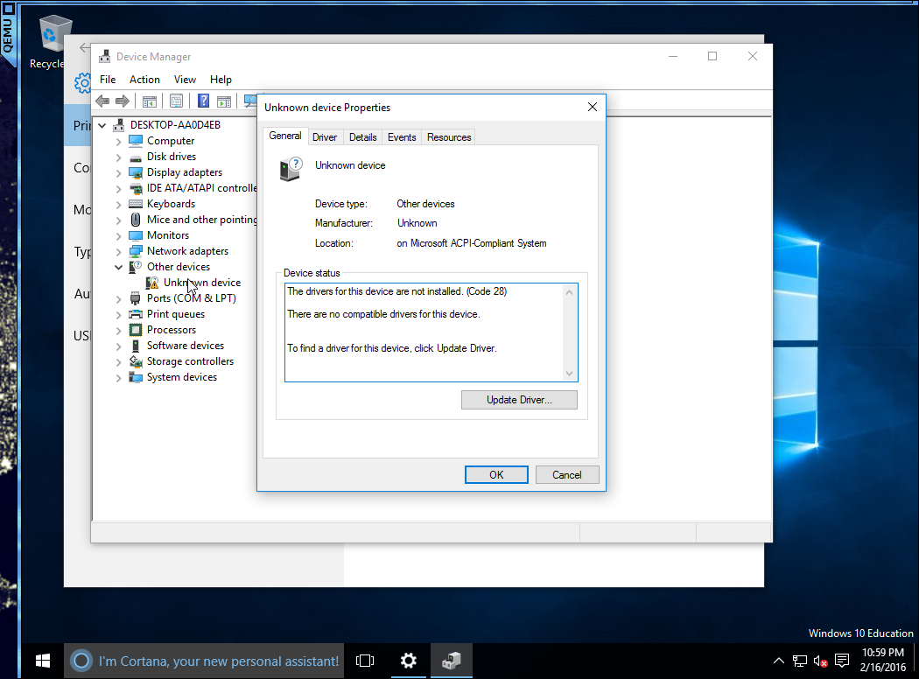Select the General tab

tap(284, 136)
